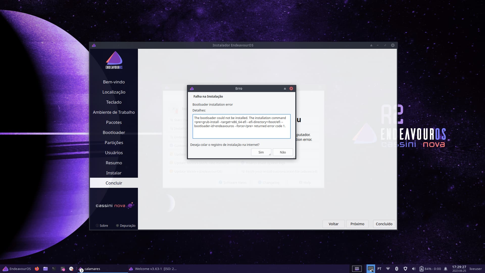Open the Sobre info link
Screen dimensions: 485x273
pyautogui.click(x=102, y=225)
